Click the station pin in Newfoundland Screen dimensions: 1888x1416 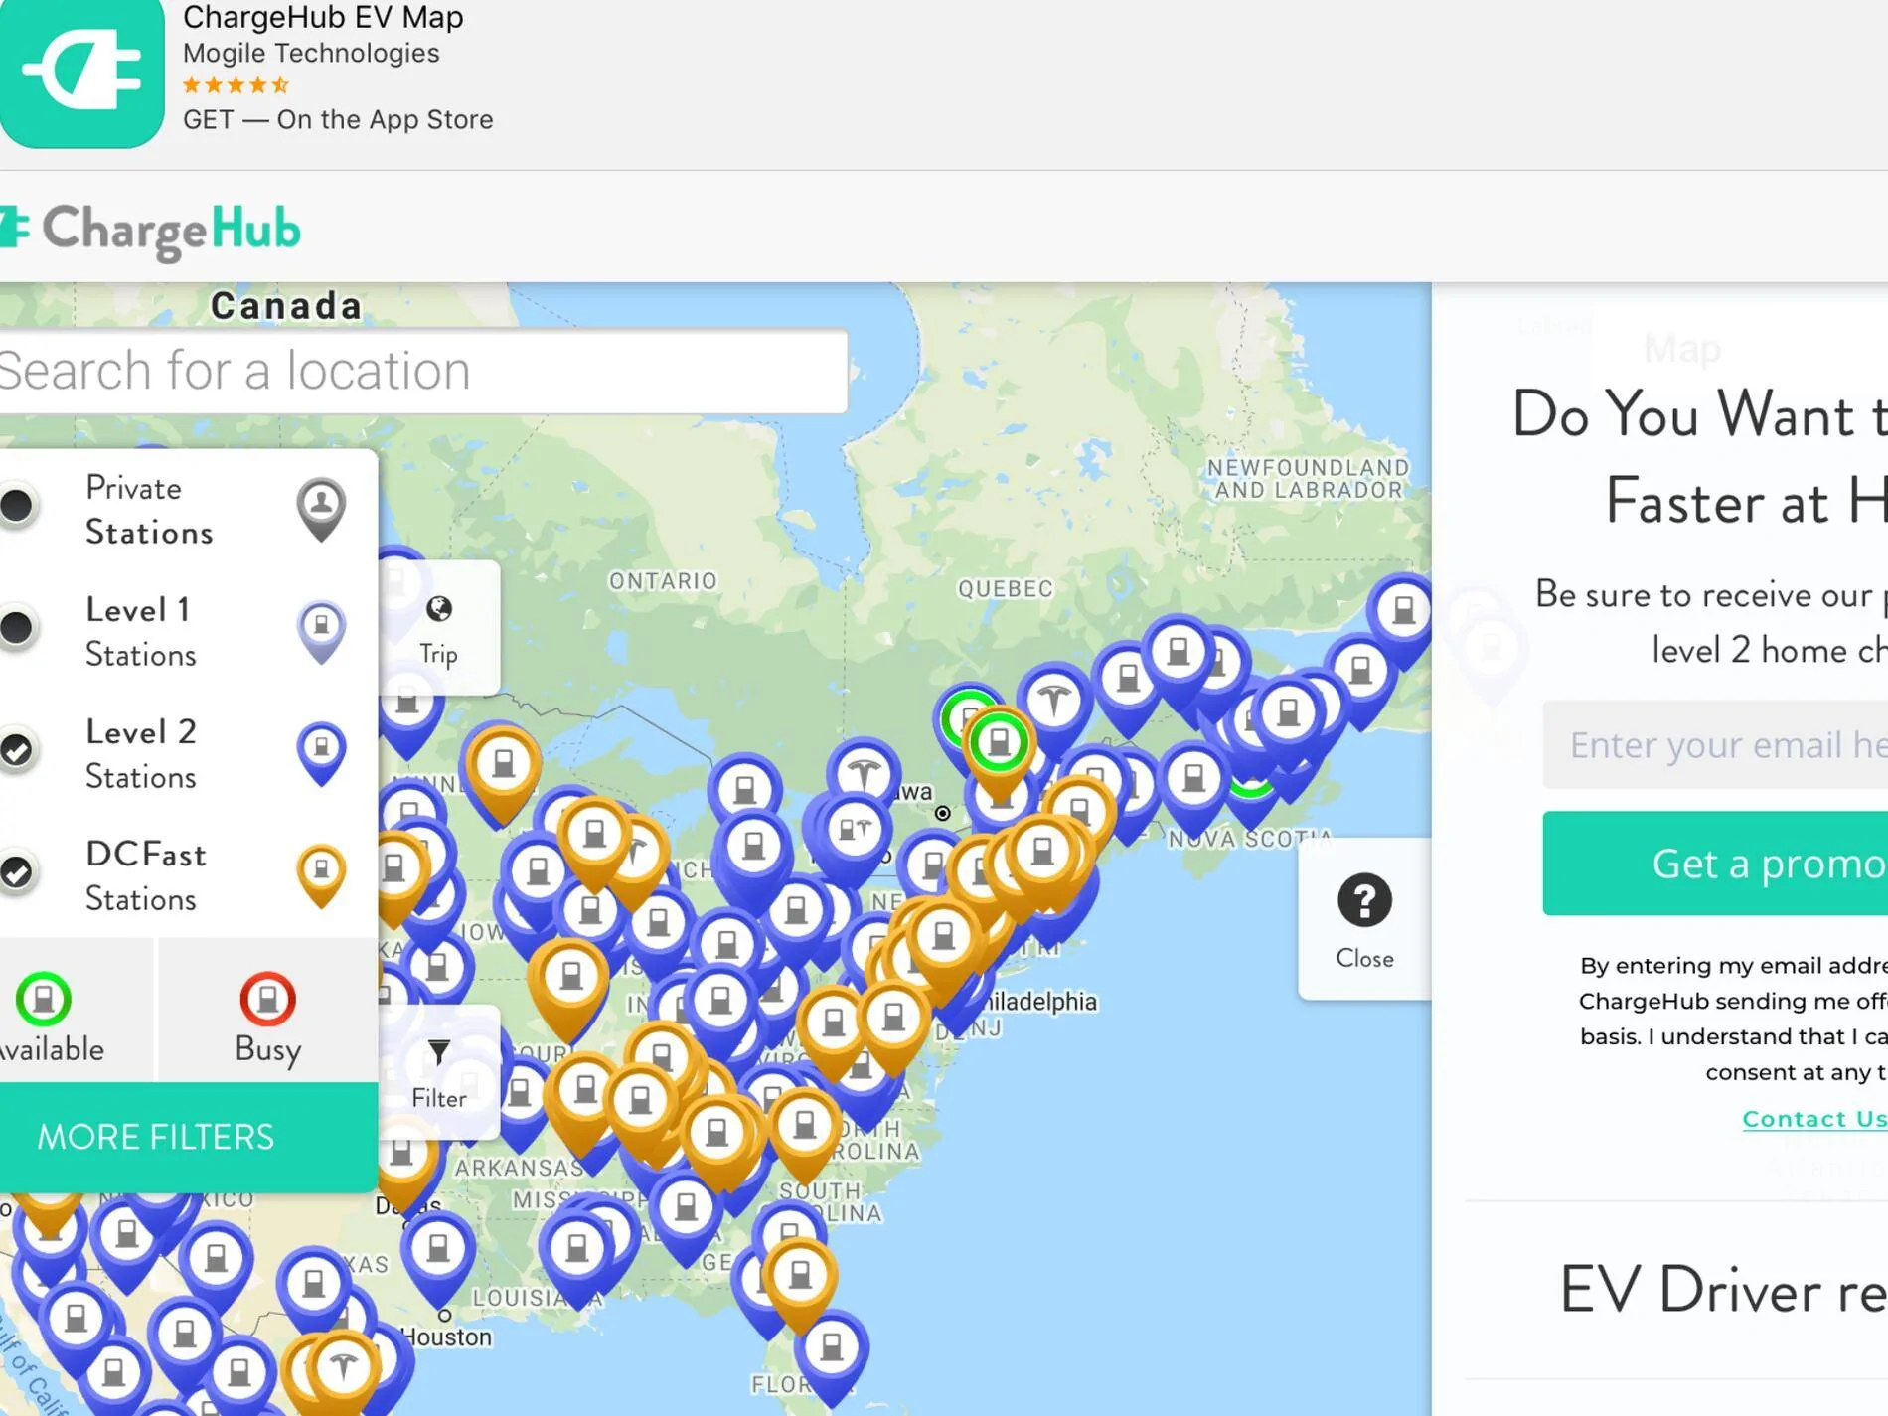1402,613
